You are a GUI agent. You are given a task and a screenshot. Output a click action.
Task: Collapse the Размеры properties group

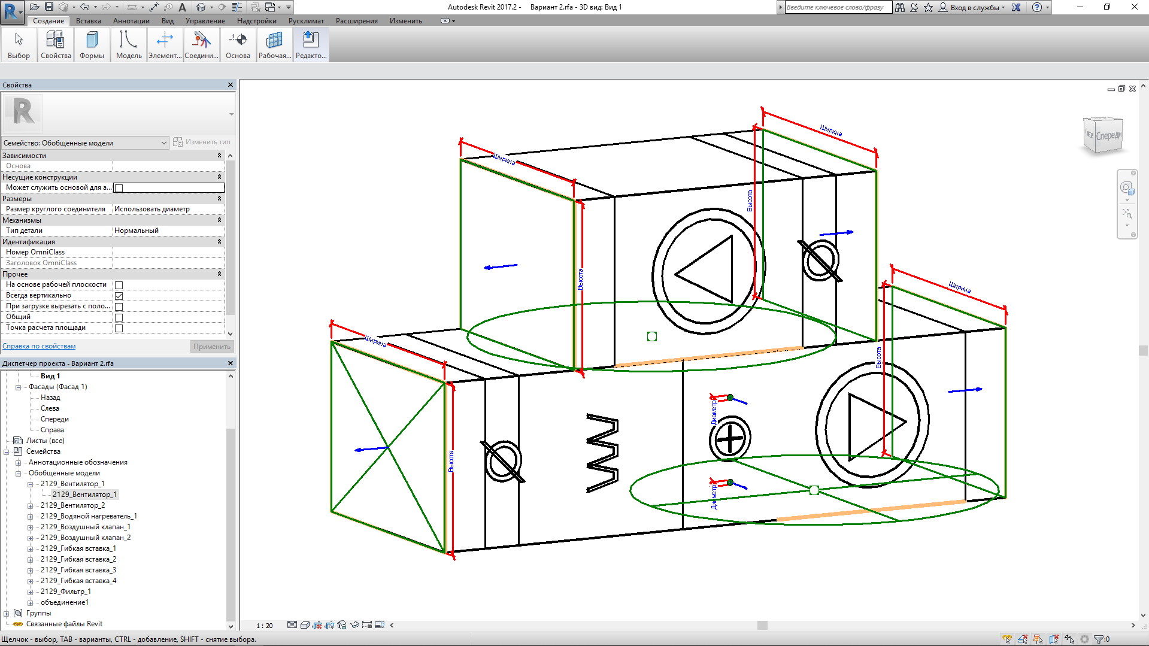(x=219, y=199)
